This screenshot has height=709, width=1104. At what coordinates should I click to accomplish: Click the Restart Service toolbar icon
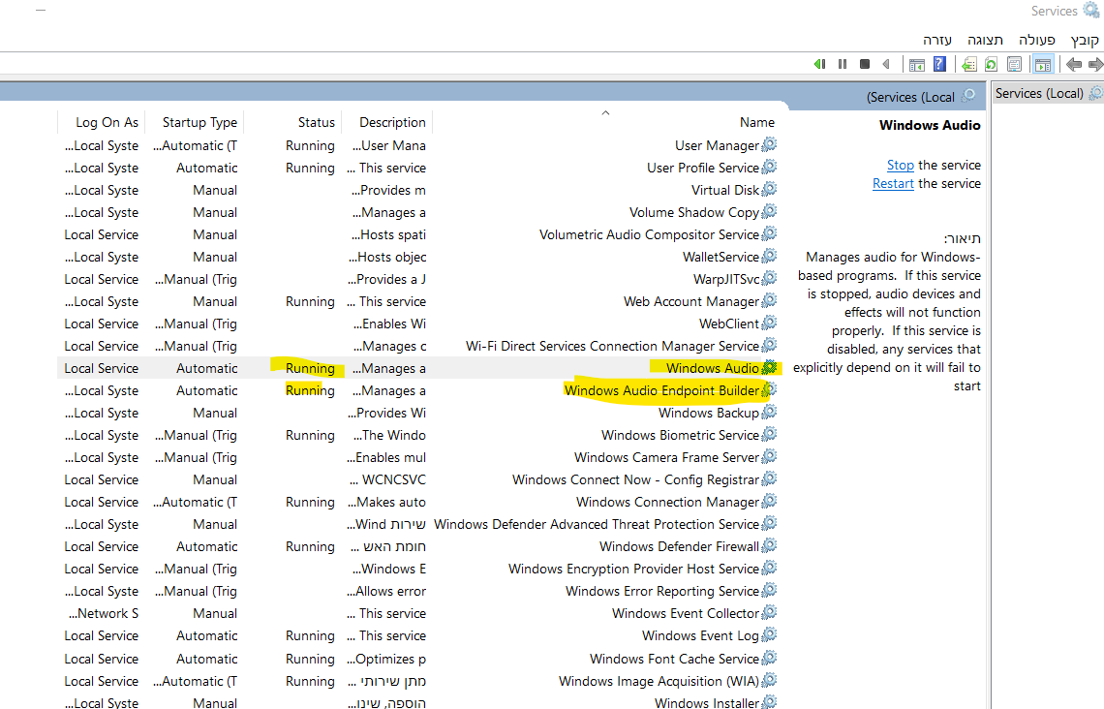[x=819, y=64]
